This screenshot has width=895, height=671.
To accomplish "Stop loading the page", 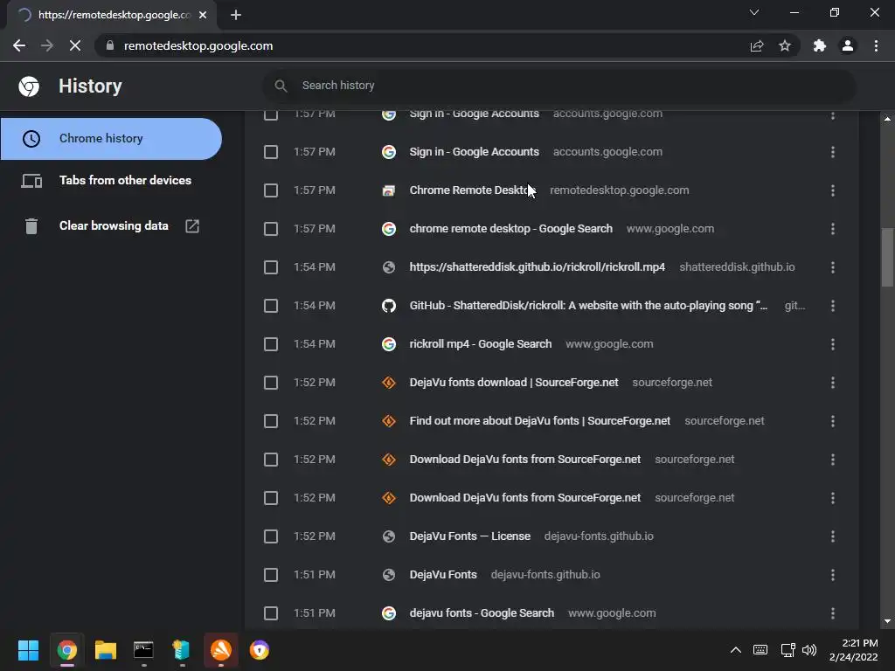I will (75, 45).
